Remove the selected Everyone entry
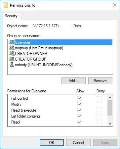Viewport: 120px width, 149px height. [x=100, y=81]
